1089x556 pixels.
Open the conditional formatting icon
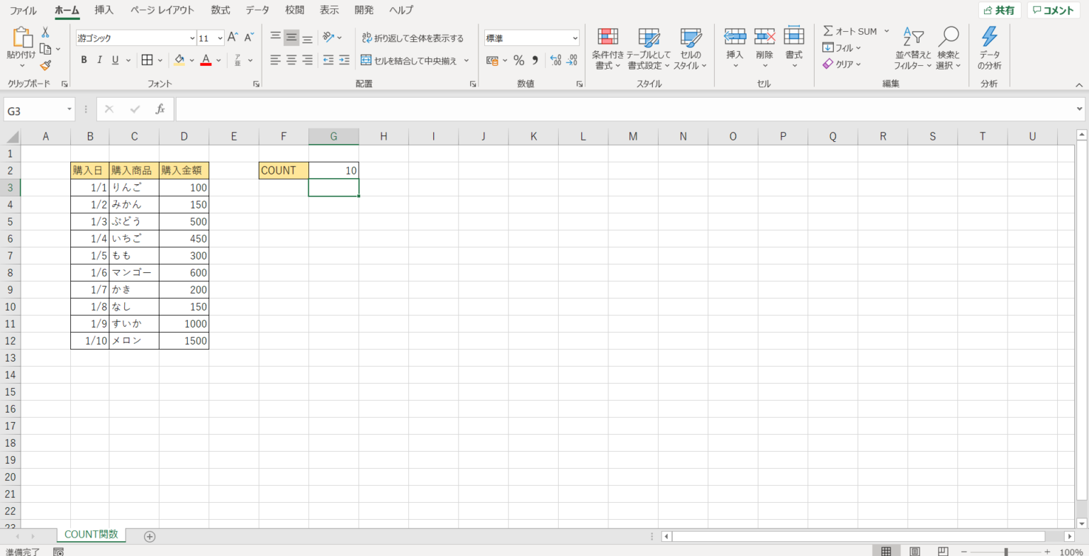pyautogui.click(x=608, y=38)
